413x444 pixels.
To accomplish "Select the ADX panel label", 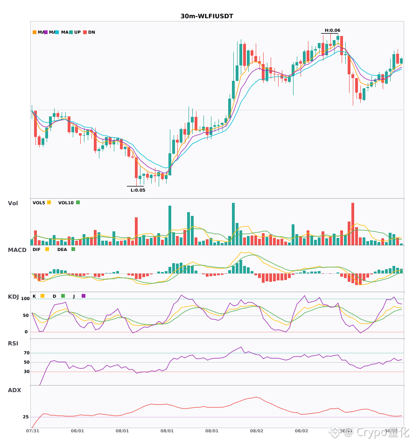I will pyautogui.click(x=14, y=390).
